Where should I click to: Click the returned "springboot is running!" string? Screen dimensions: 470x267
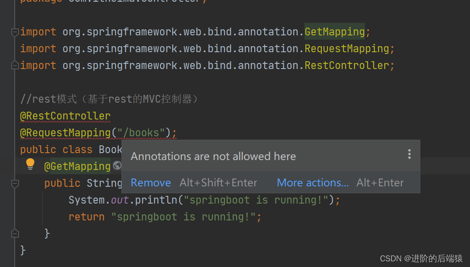click(x=183, y=217)
